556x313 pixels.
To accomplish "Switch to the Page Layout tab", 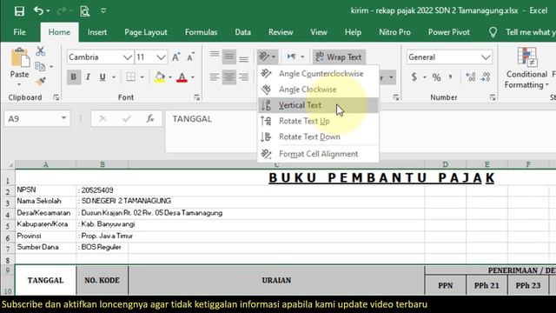I will tap(146, 32).
